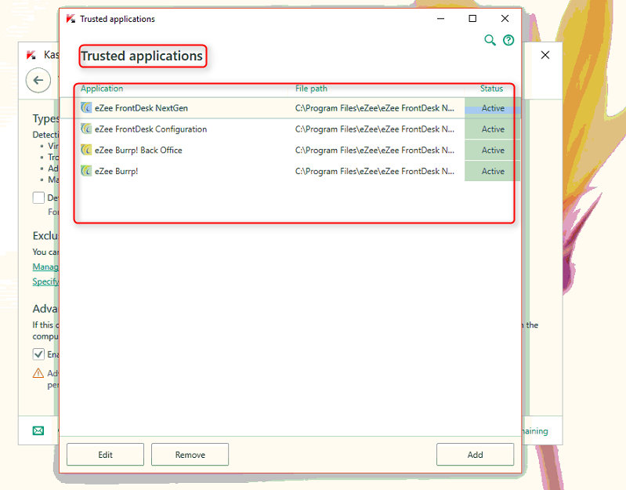Click Active status of eZee FrontDesk NextGen
The height and width of the screenshot is (490, 626).
point(493,108)
